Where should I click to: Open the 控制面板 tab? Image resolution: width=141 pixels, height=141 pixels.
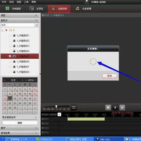[13, 9]
